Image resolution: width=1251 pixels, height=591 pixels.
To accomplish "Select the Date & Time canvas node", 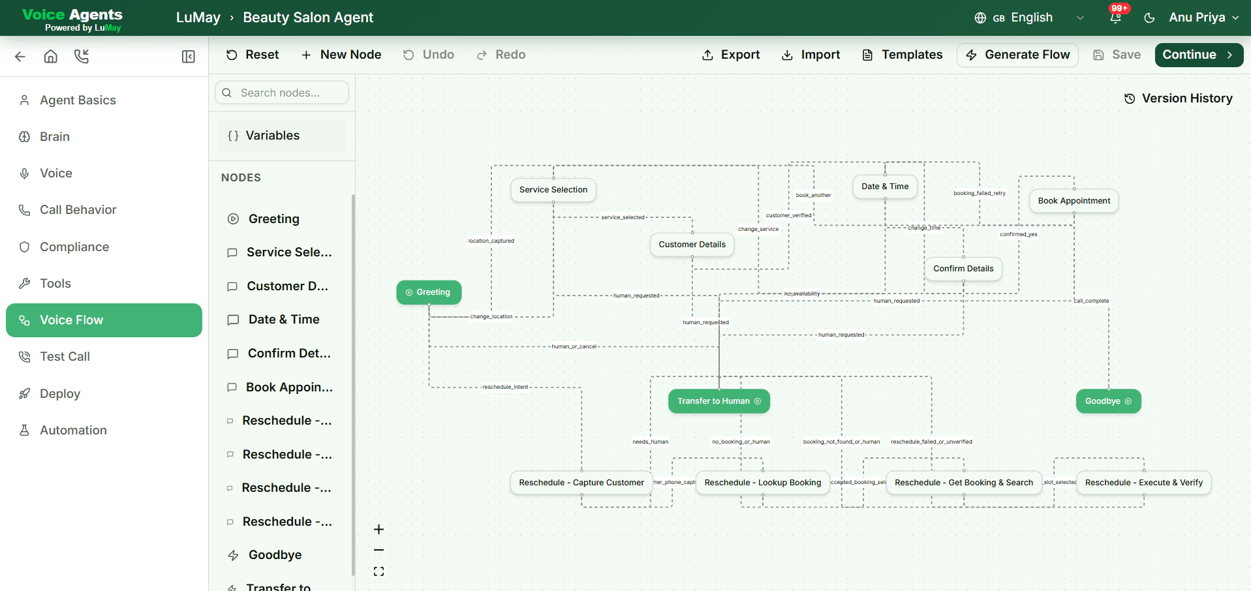I will point(885,187).
